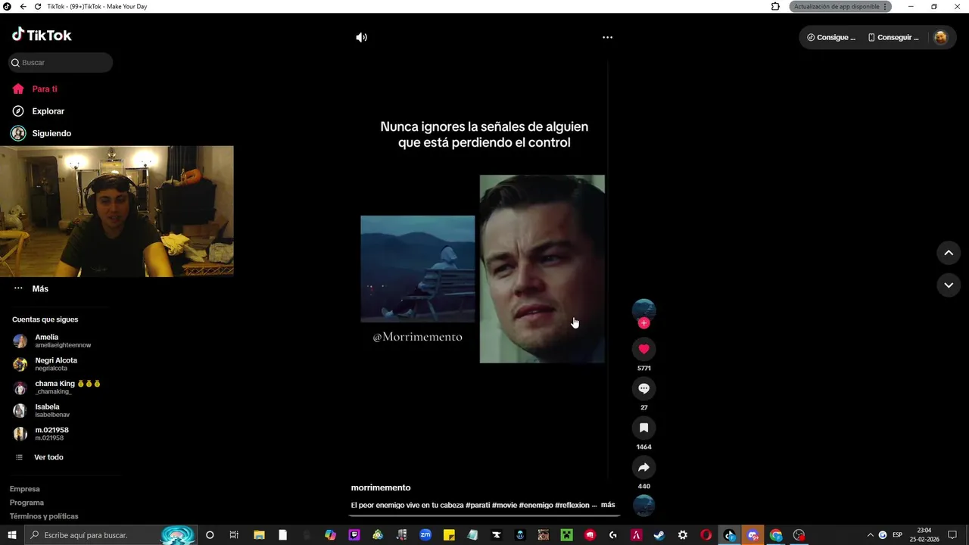Open Google Chrome from taskbar
This screenshot has width=969, height=545.
pos(776,535)
